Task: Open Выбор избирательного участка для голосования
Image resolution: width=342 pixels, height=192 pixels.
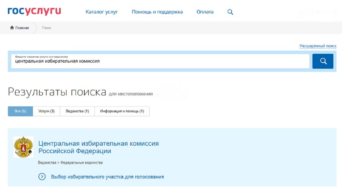Action: 107,177
